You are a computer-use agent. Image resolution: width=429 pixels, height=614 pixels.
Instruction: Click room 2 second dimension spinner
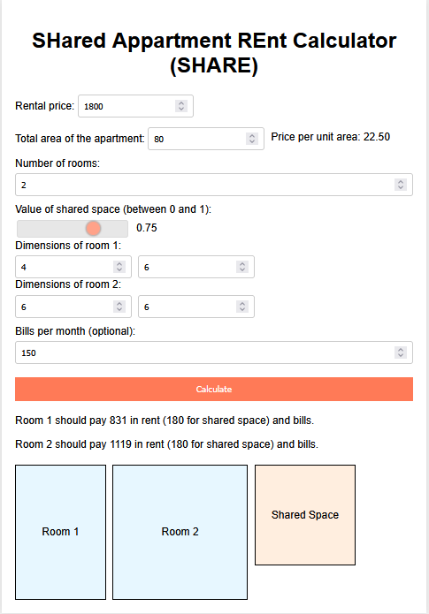click(242, 307)
